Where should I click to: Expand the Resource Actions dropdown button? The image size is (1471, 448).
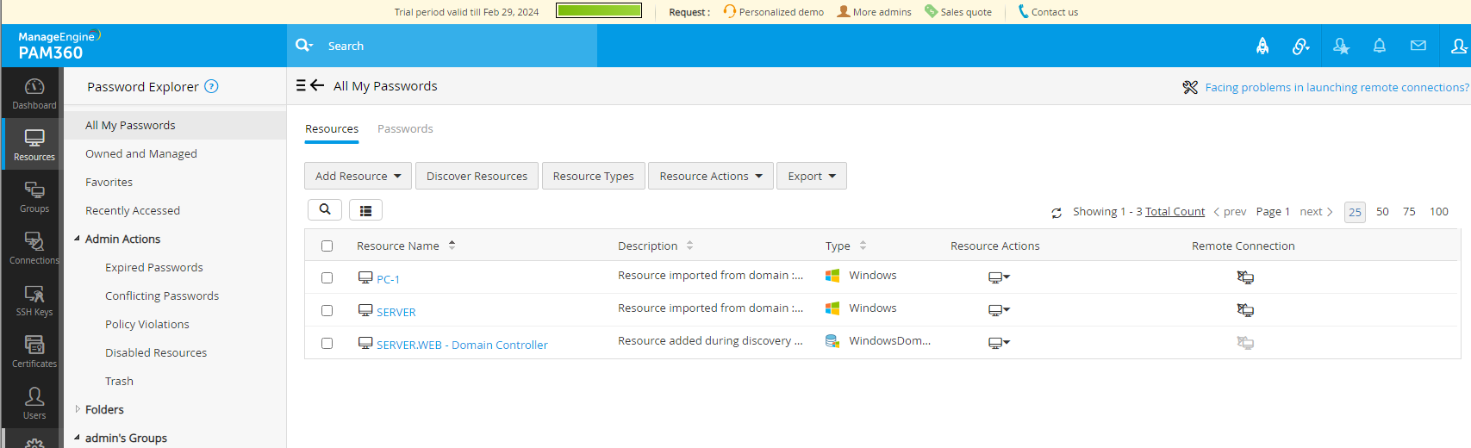(710, 176)
